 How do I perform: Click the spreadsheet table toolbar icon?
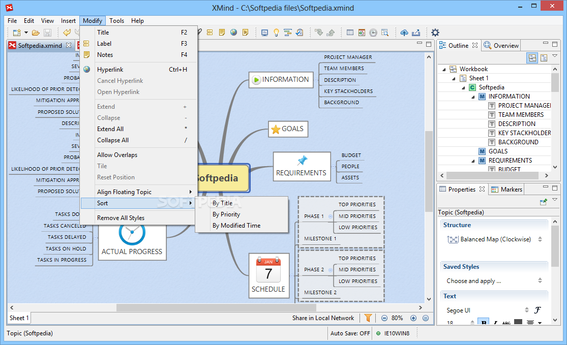coord(350,33)
